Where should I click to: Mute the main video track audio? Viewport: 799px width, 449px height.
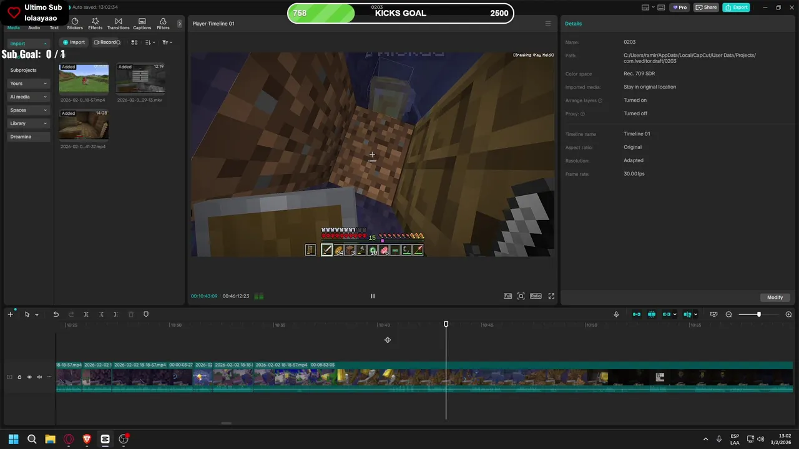pyautogui.click(x=39, y=377)
